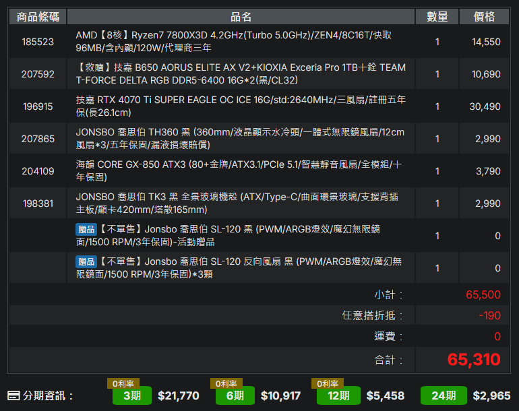
Task: Click product code 207592
Action: 38,74
